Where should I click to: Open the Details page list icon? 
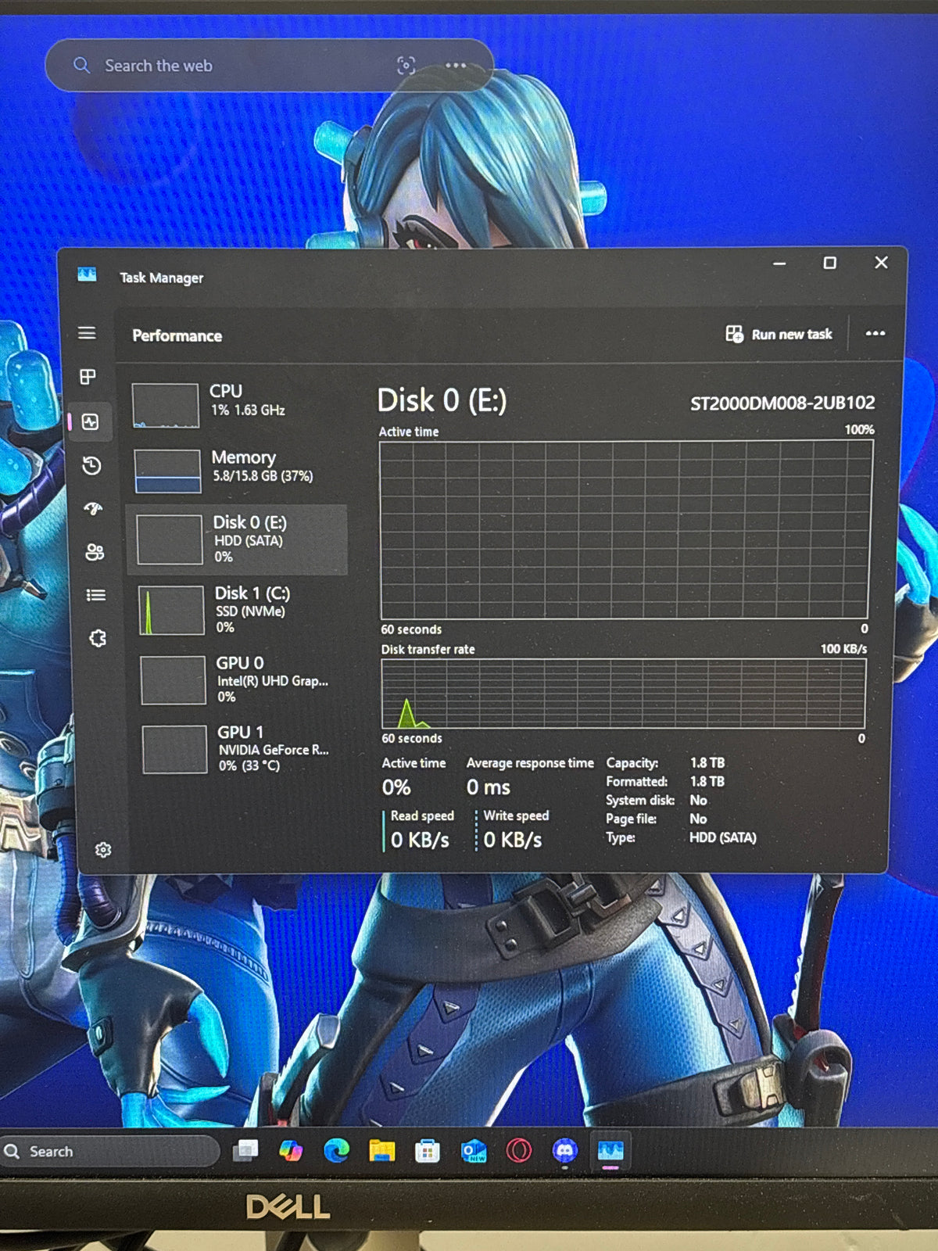tap(96, 595)
